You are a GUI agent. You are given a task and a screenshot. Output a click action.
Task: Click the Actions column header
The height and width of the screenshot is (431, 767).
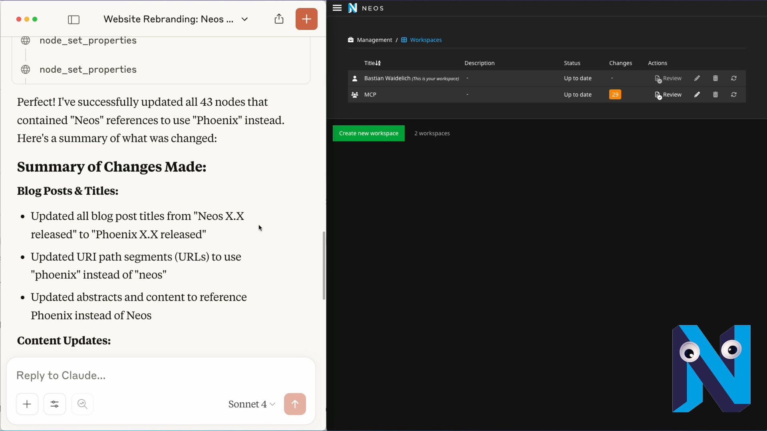tap(658, 63)
